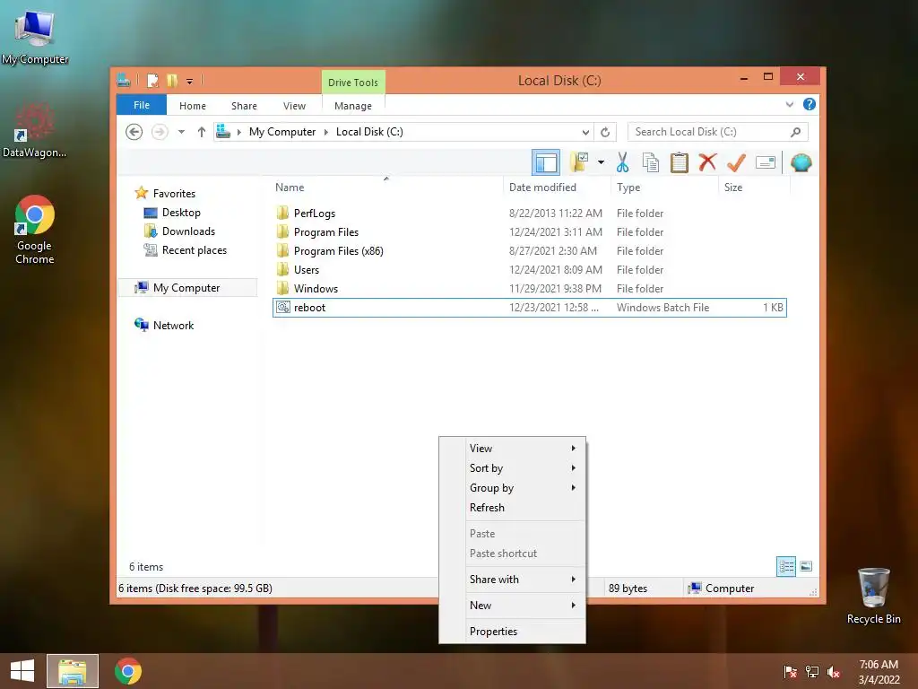The image size is (918, 689).
Task: Sort by Date modified column header
Action: (x=557, y=187)
